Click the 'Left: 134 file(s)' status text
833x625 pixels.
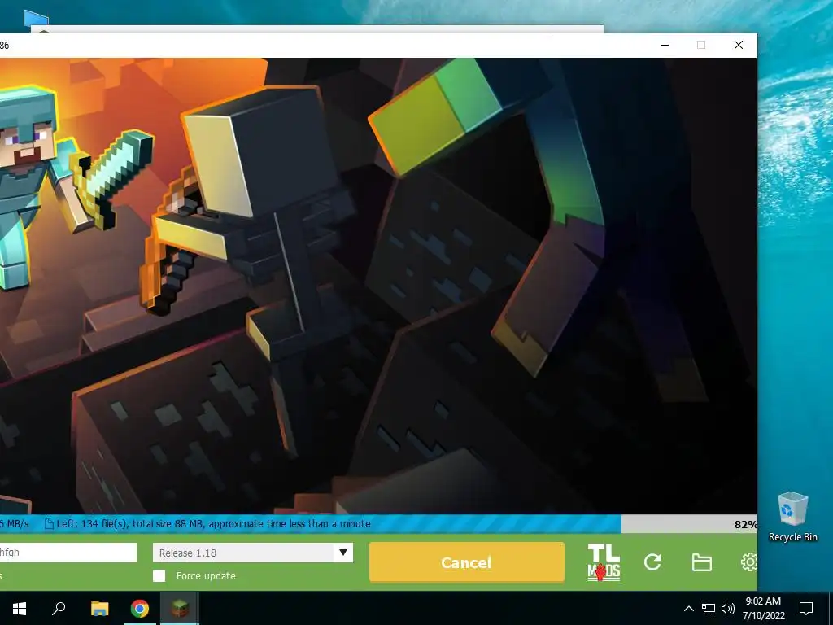coord(214,524)
